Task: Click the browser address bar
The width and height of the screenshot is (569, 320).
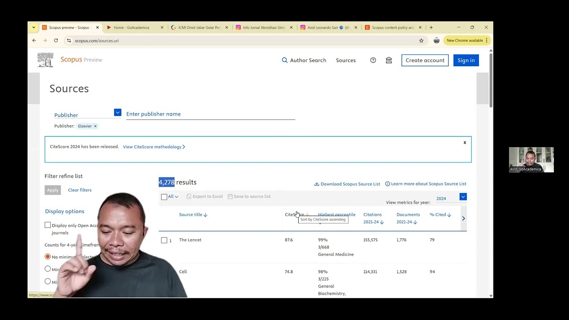Action: pos(244,40)
